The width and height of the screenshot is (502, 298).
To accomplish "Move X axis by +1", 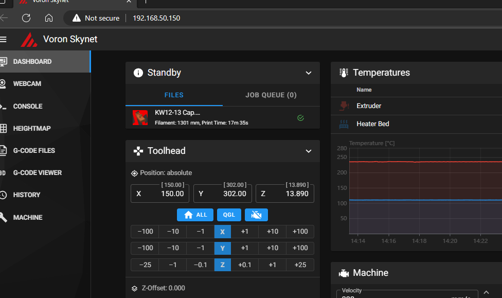I will point(245,232).
